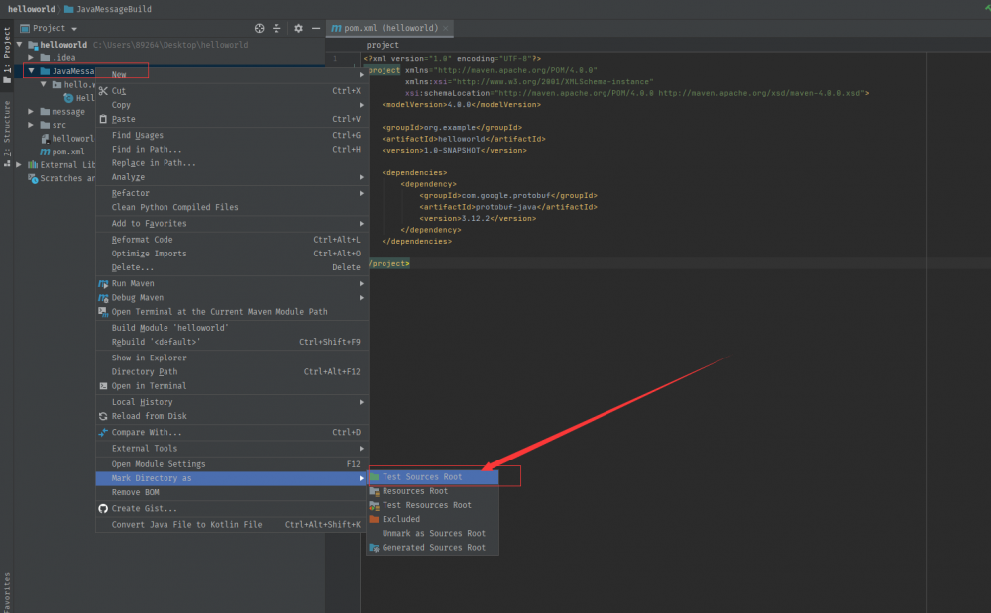Switch to the Structure tool window tab
This screenshot has height=613, width=991.
pos(7,129)
